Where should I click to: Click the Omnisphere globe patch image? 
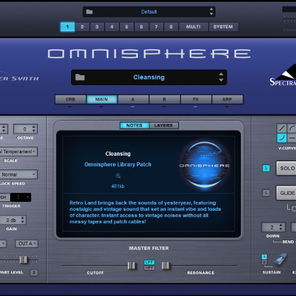pyautogui.click(x=205, y=165)
